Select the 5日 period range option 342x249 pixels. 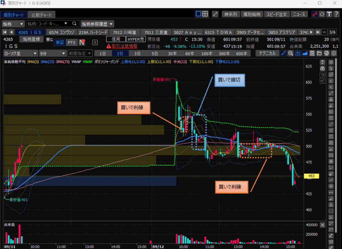tap(154, 53)
